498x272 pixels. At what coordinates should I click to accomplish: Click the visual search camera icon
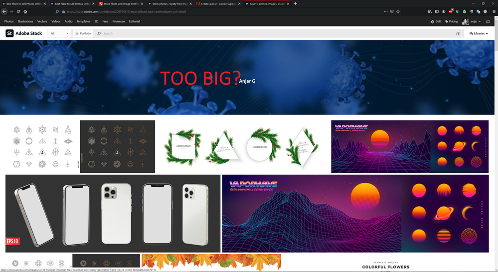(458, 34)
